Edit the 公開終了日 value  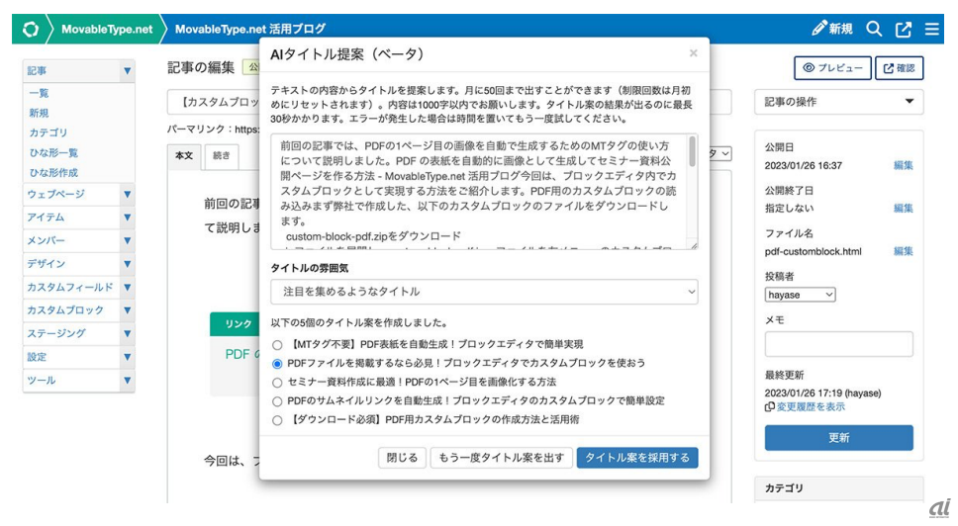[x=903, y=208]
